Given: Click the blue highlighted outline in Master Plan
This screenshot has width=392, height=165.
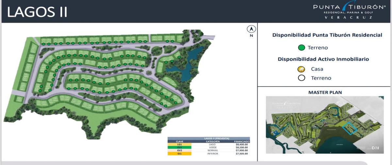Looking at the screenshot, I should coord(350,128).
